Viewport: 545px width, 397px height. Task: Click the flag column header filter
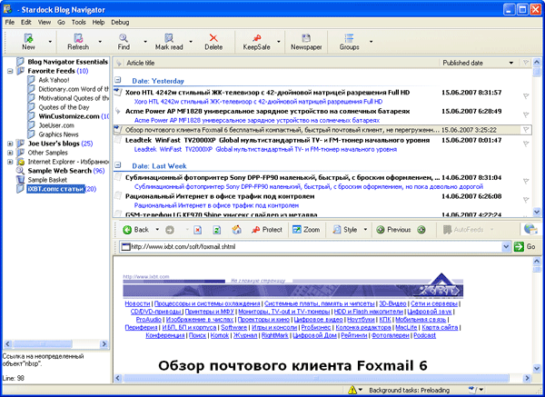tap(526, 63)
